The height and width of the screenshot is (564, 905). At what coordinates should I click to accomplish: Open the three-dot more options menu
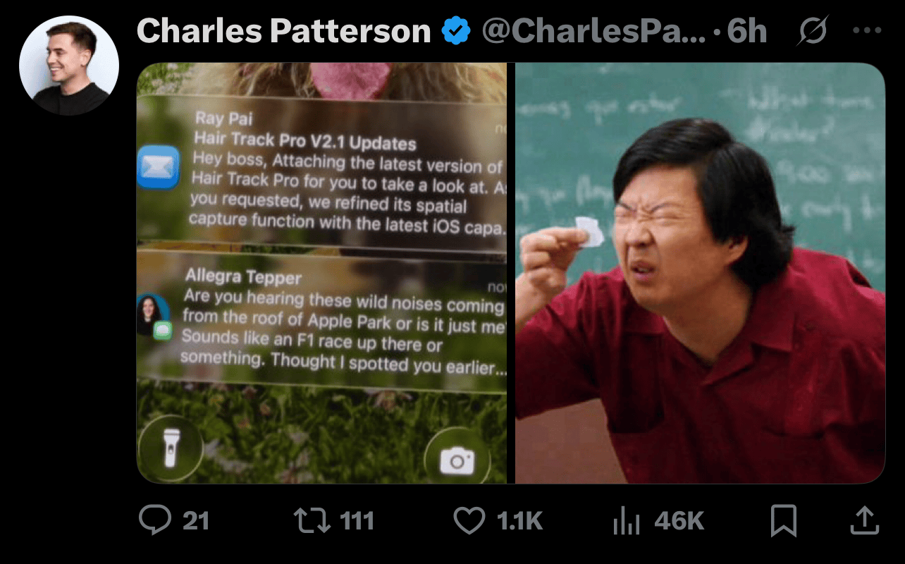coord(866,31)
